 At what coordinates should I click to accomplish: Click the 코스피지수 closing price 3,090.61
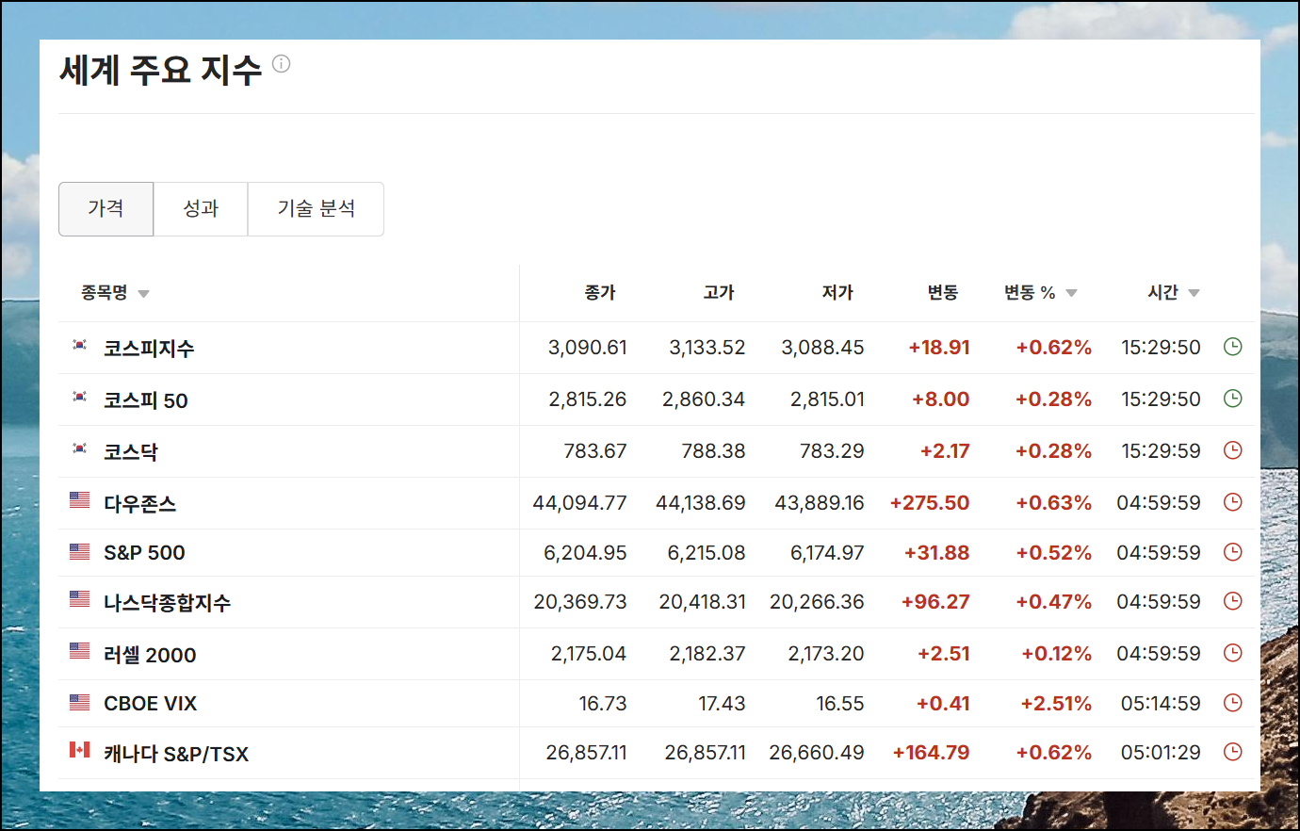(x=588, y=348)
